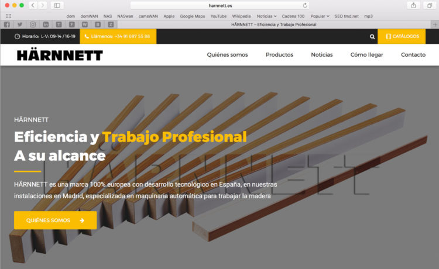439x269 pixels.
Task: Open the dom bookmark
Action: (x=71, y=16)
